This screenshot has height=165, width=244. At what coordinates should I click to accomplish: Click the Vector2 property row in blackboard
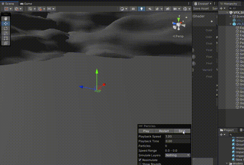coord(205,70)
